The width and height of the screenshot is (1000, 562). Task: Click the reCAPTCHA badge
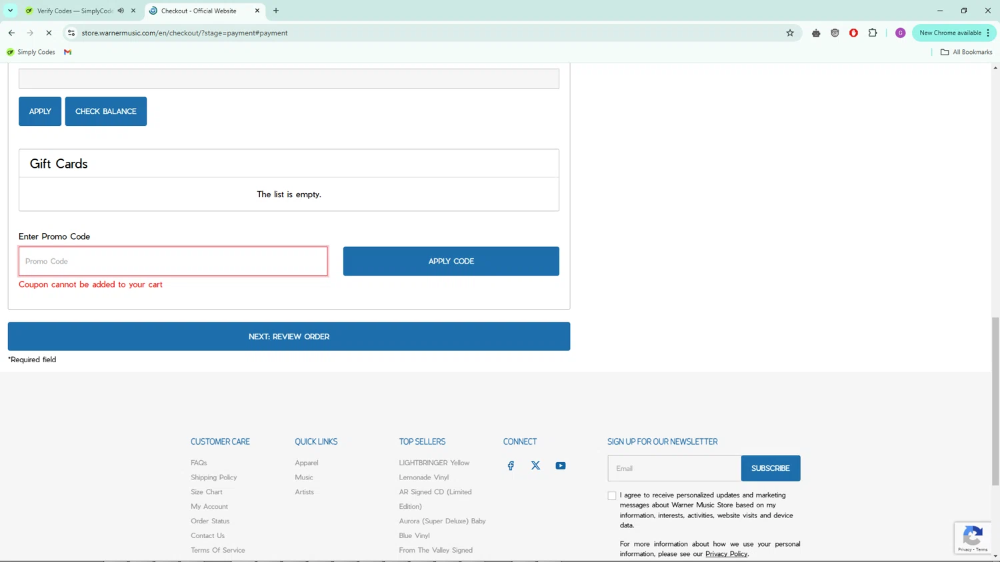pyautogui.click(x=973, y=538)
